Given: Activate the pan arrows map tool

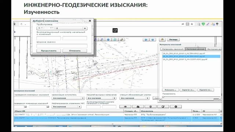Looking at the screenshot, I should 108,40.
